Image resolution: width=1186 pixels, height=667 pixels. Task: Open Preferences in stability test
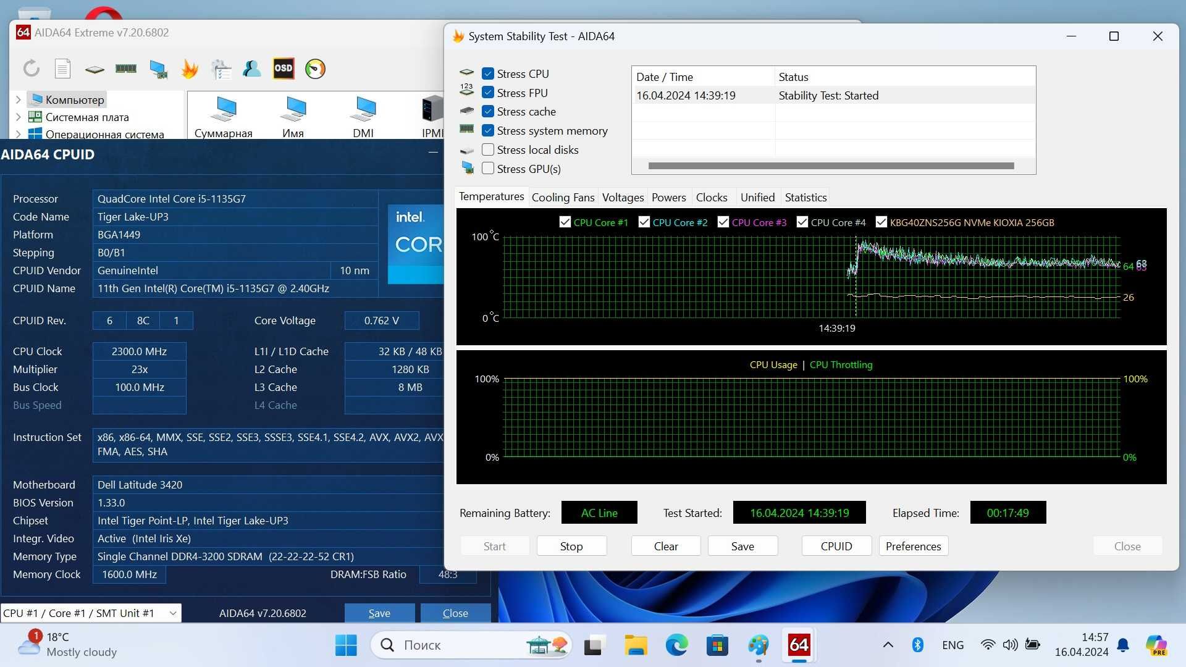click(913, 546)
